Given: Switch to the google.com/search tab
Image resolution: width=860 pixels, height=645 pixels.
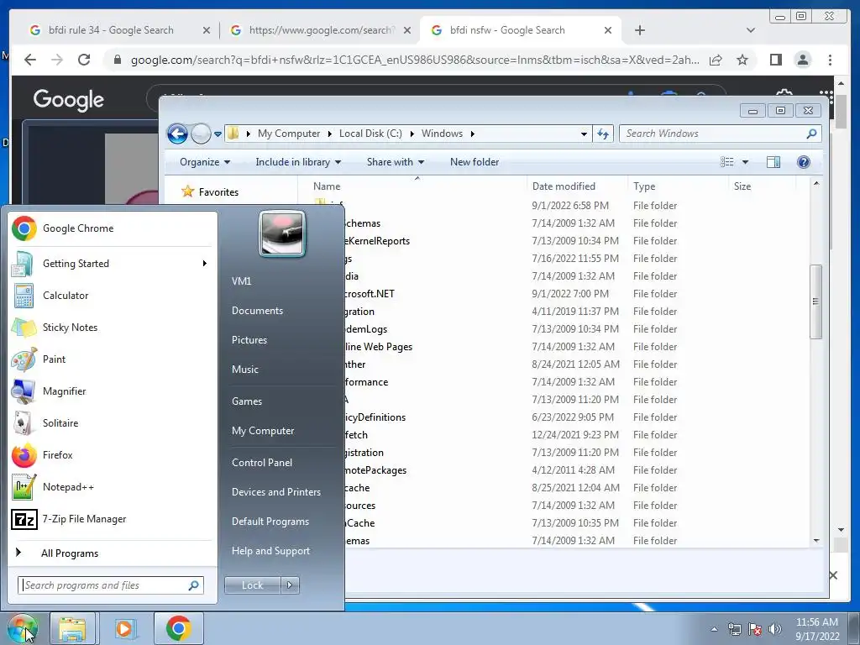Looking at the screenshot, I should click(x=320, y=30).
